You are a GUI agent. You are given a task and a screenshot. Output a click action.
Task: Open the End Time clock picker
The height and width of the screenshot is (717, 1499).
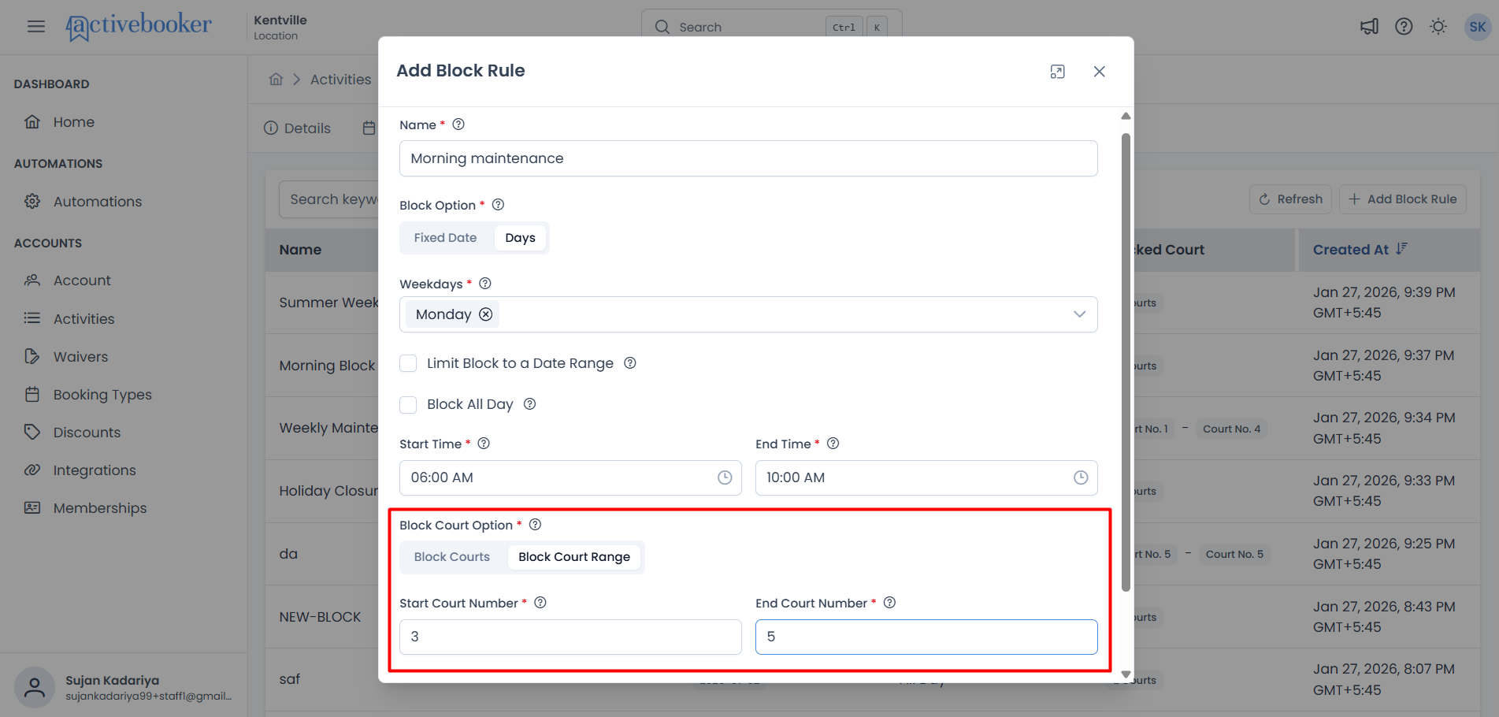point(1081,477)
